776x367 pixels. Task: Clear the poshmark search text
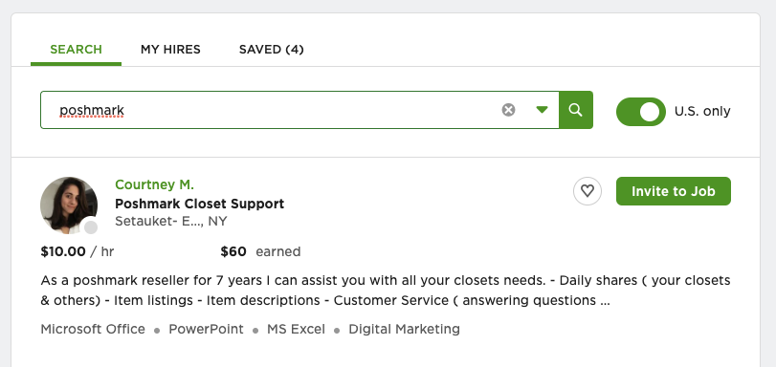coord(508,110)
